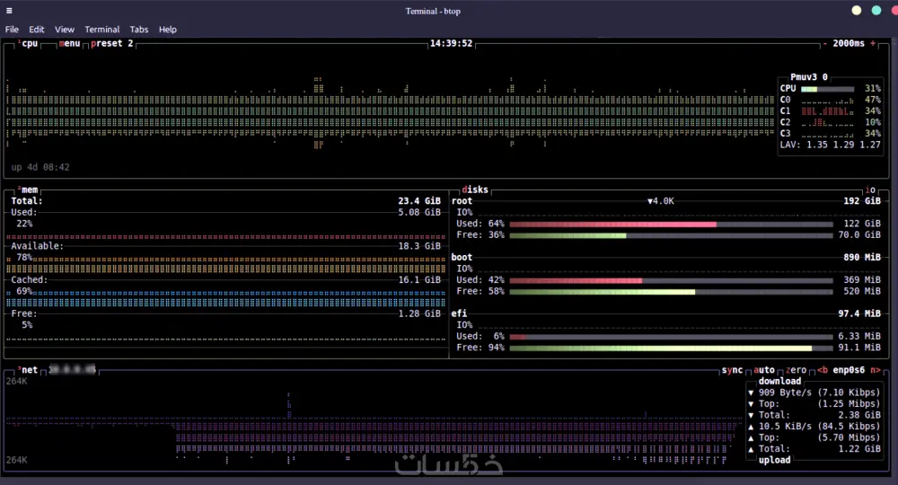Toggle the mem box label
The image size is (898, 485).
(x=28, y=190)
